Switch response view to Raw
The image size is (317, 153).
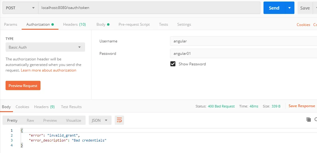(30, 120)
